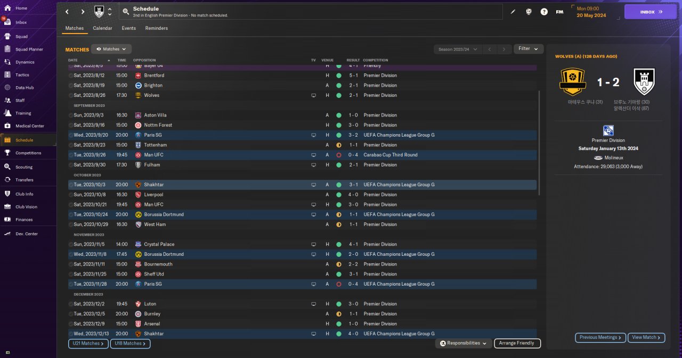Toggle reminder circle for Crystal Palace match
Screen dimensions: 682x358
(71, 244)
